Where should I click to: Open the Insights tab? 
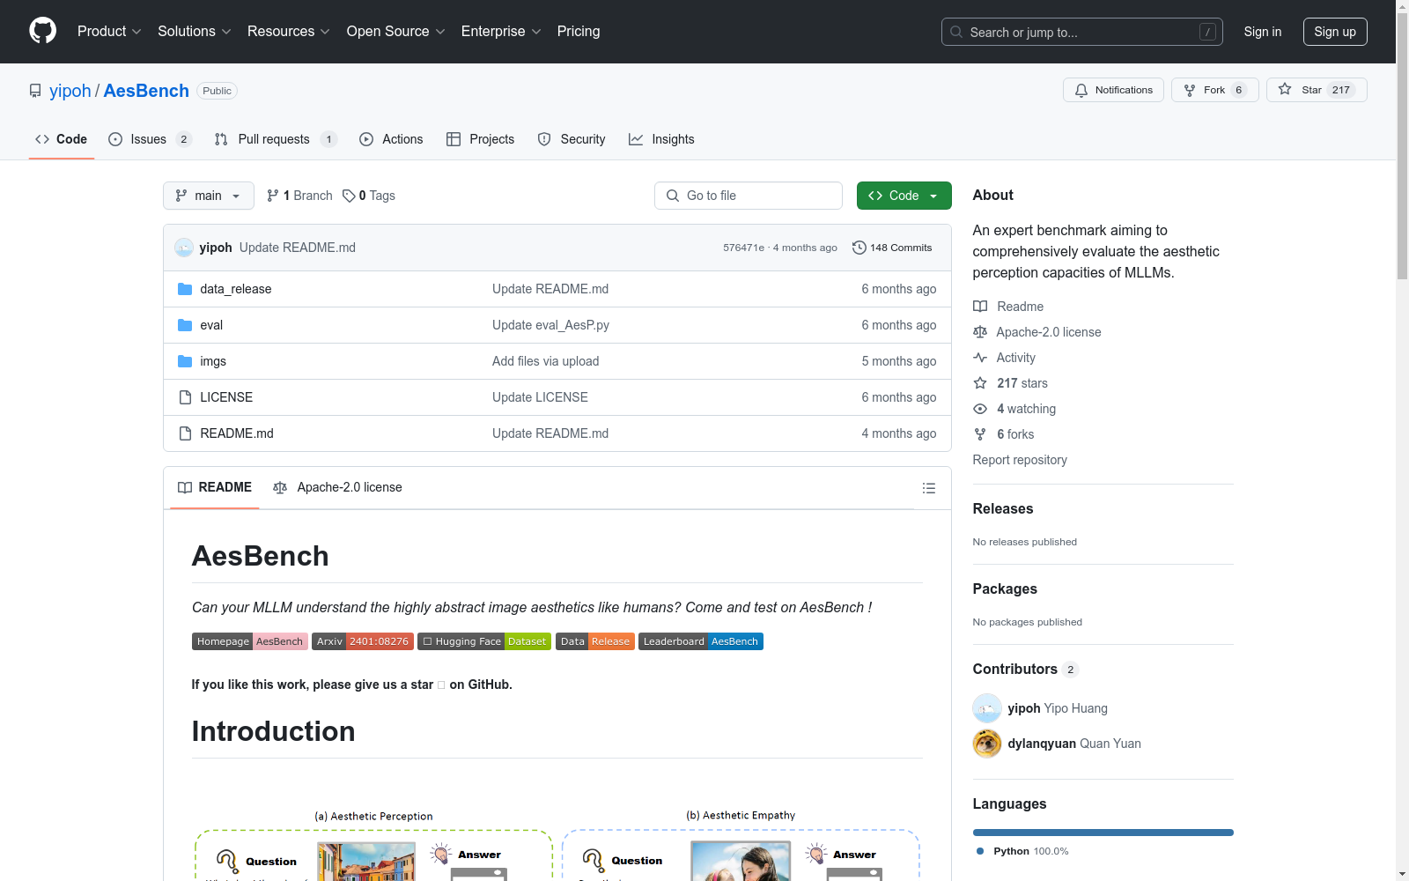point(661,139)
